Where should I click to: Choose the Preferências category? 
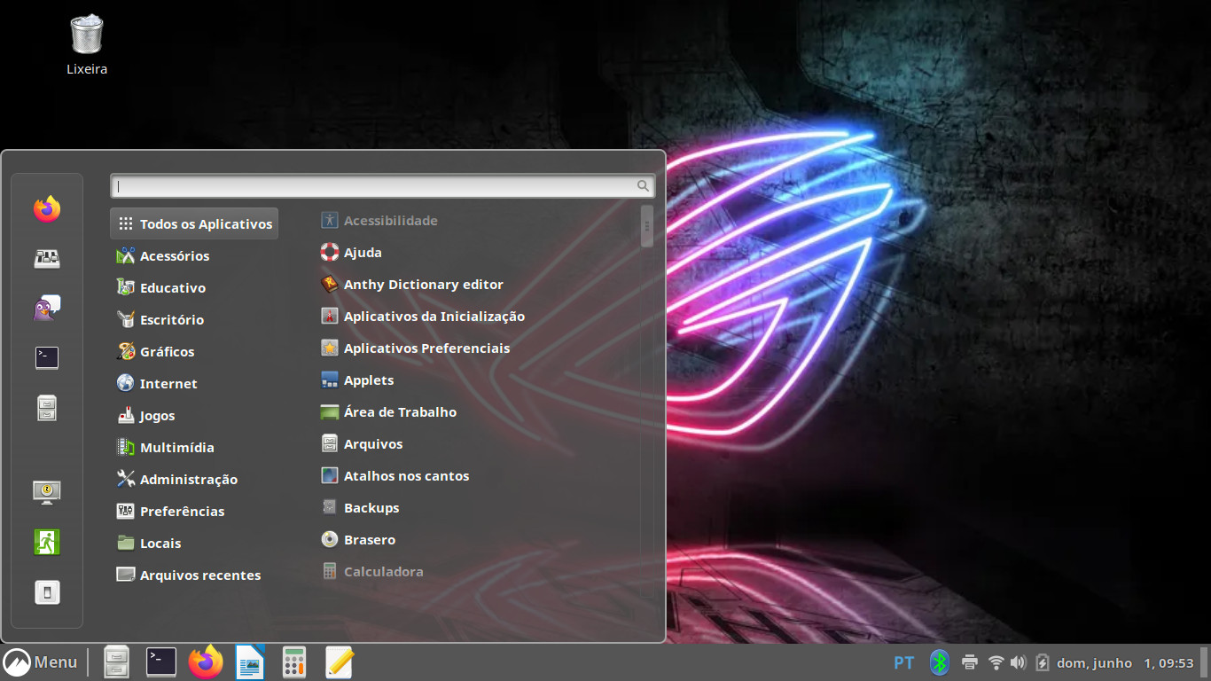pos(182,512)
